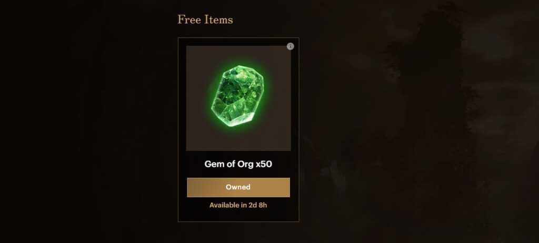Click the Free Items heading

205,20
